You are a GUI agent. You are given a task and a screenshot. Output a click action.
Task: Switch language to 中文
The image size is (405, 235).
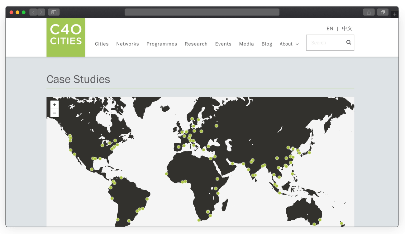point(347,29)
